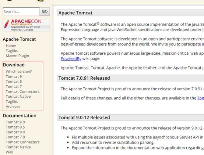Open the Tomcat 9 download link
204x155 pixels.
point(14,77)
